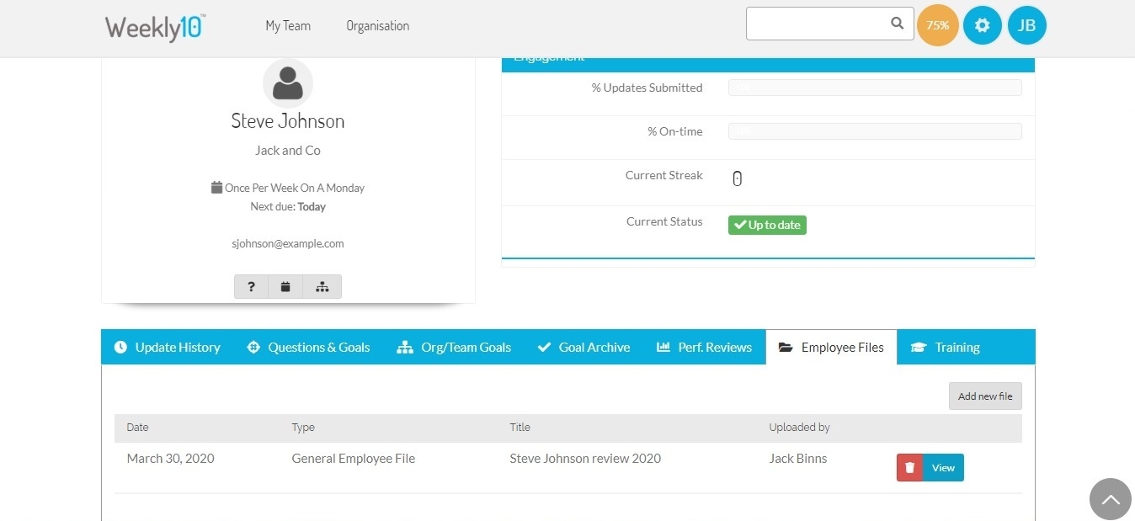Click the red trash delete icon

click(909, 468)
